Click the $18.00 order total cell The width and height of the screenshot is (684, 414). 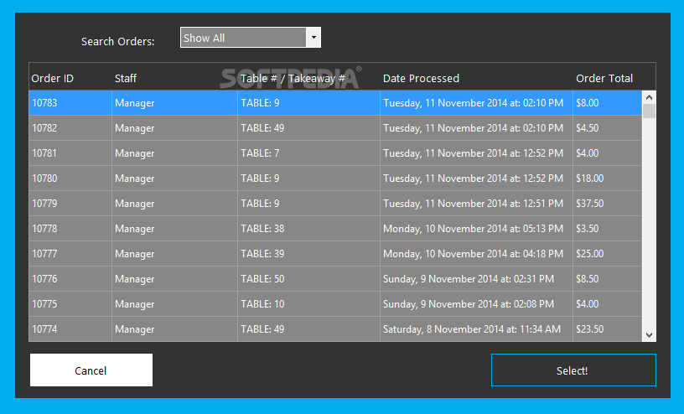(607, 178)
